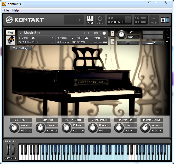Solo the Music Box instrument
This screenshot has height=164, width=174.
pos(113,33)
